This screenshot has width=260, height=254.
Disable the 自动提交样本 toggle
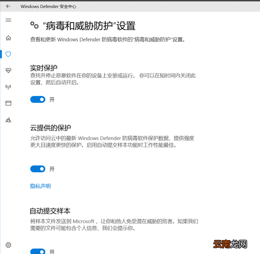click(x=38, y=251)
